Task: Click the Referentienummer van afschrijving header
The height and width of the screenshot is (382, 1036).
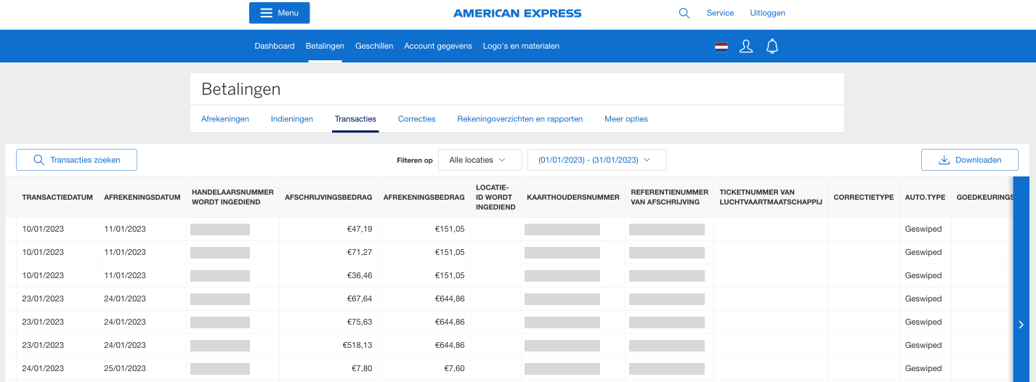Action: [x=669, y=197]
